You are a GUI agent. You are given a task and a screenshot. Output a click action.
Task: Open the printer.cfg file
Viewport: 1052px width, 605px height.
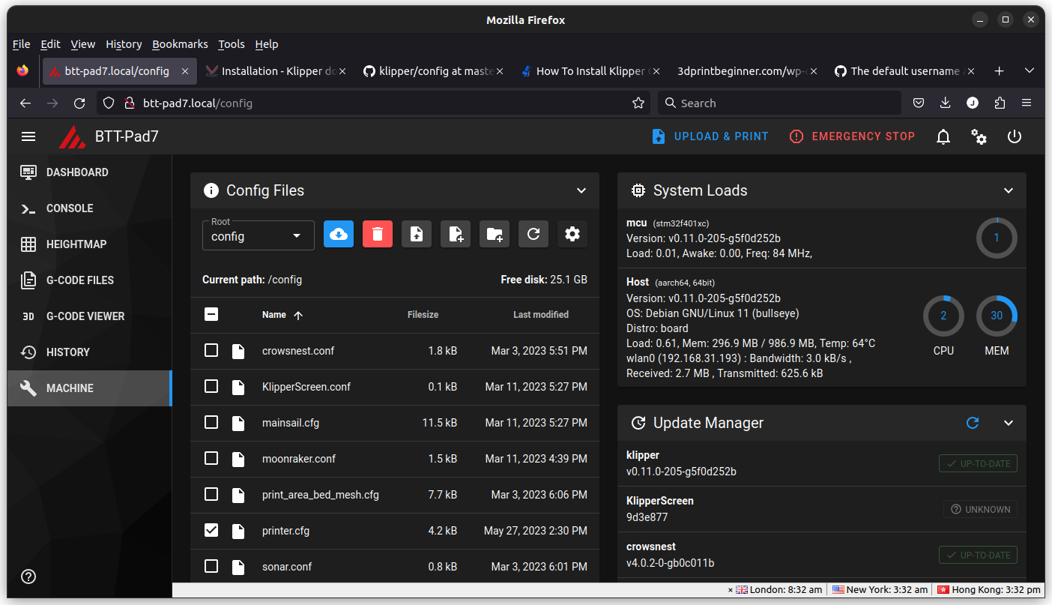pyautogui.click(x=285, y=531)
